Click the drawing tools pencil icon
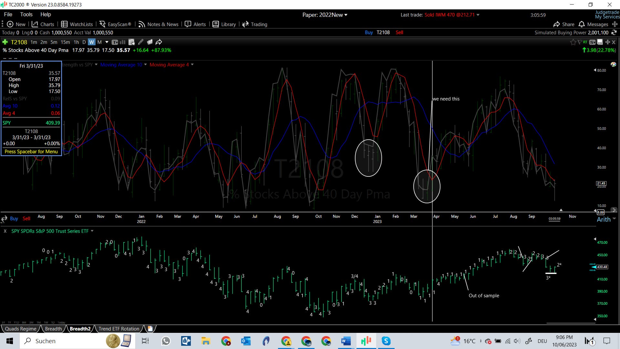The width and height of the screenshot is (620, 349). 141,42
